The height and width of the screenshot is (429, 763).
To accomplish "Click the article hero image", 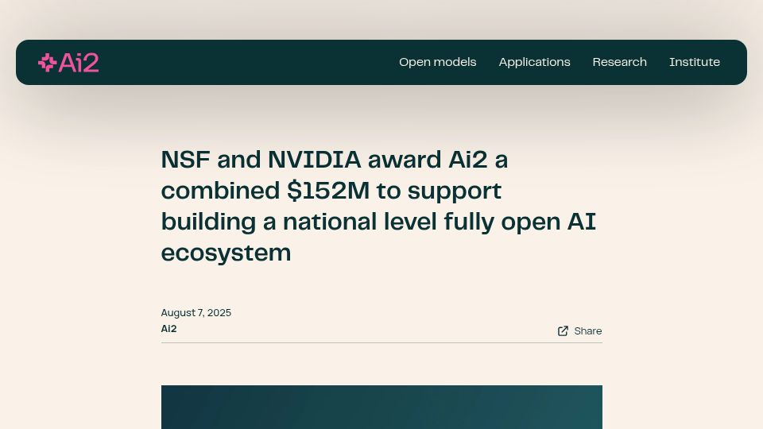I will (x=381, y=407).
